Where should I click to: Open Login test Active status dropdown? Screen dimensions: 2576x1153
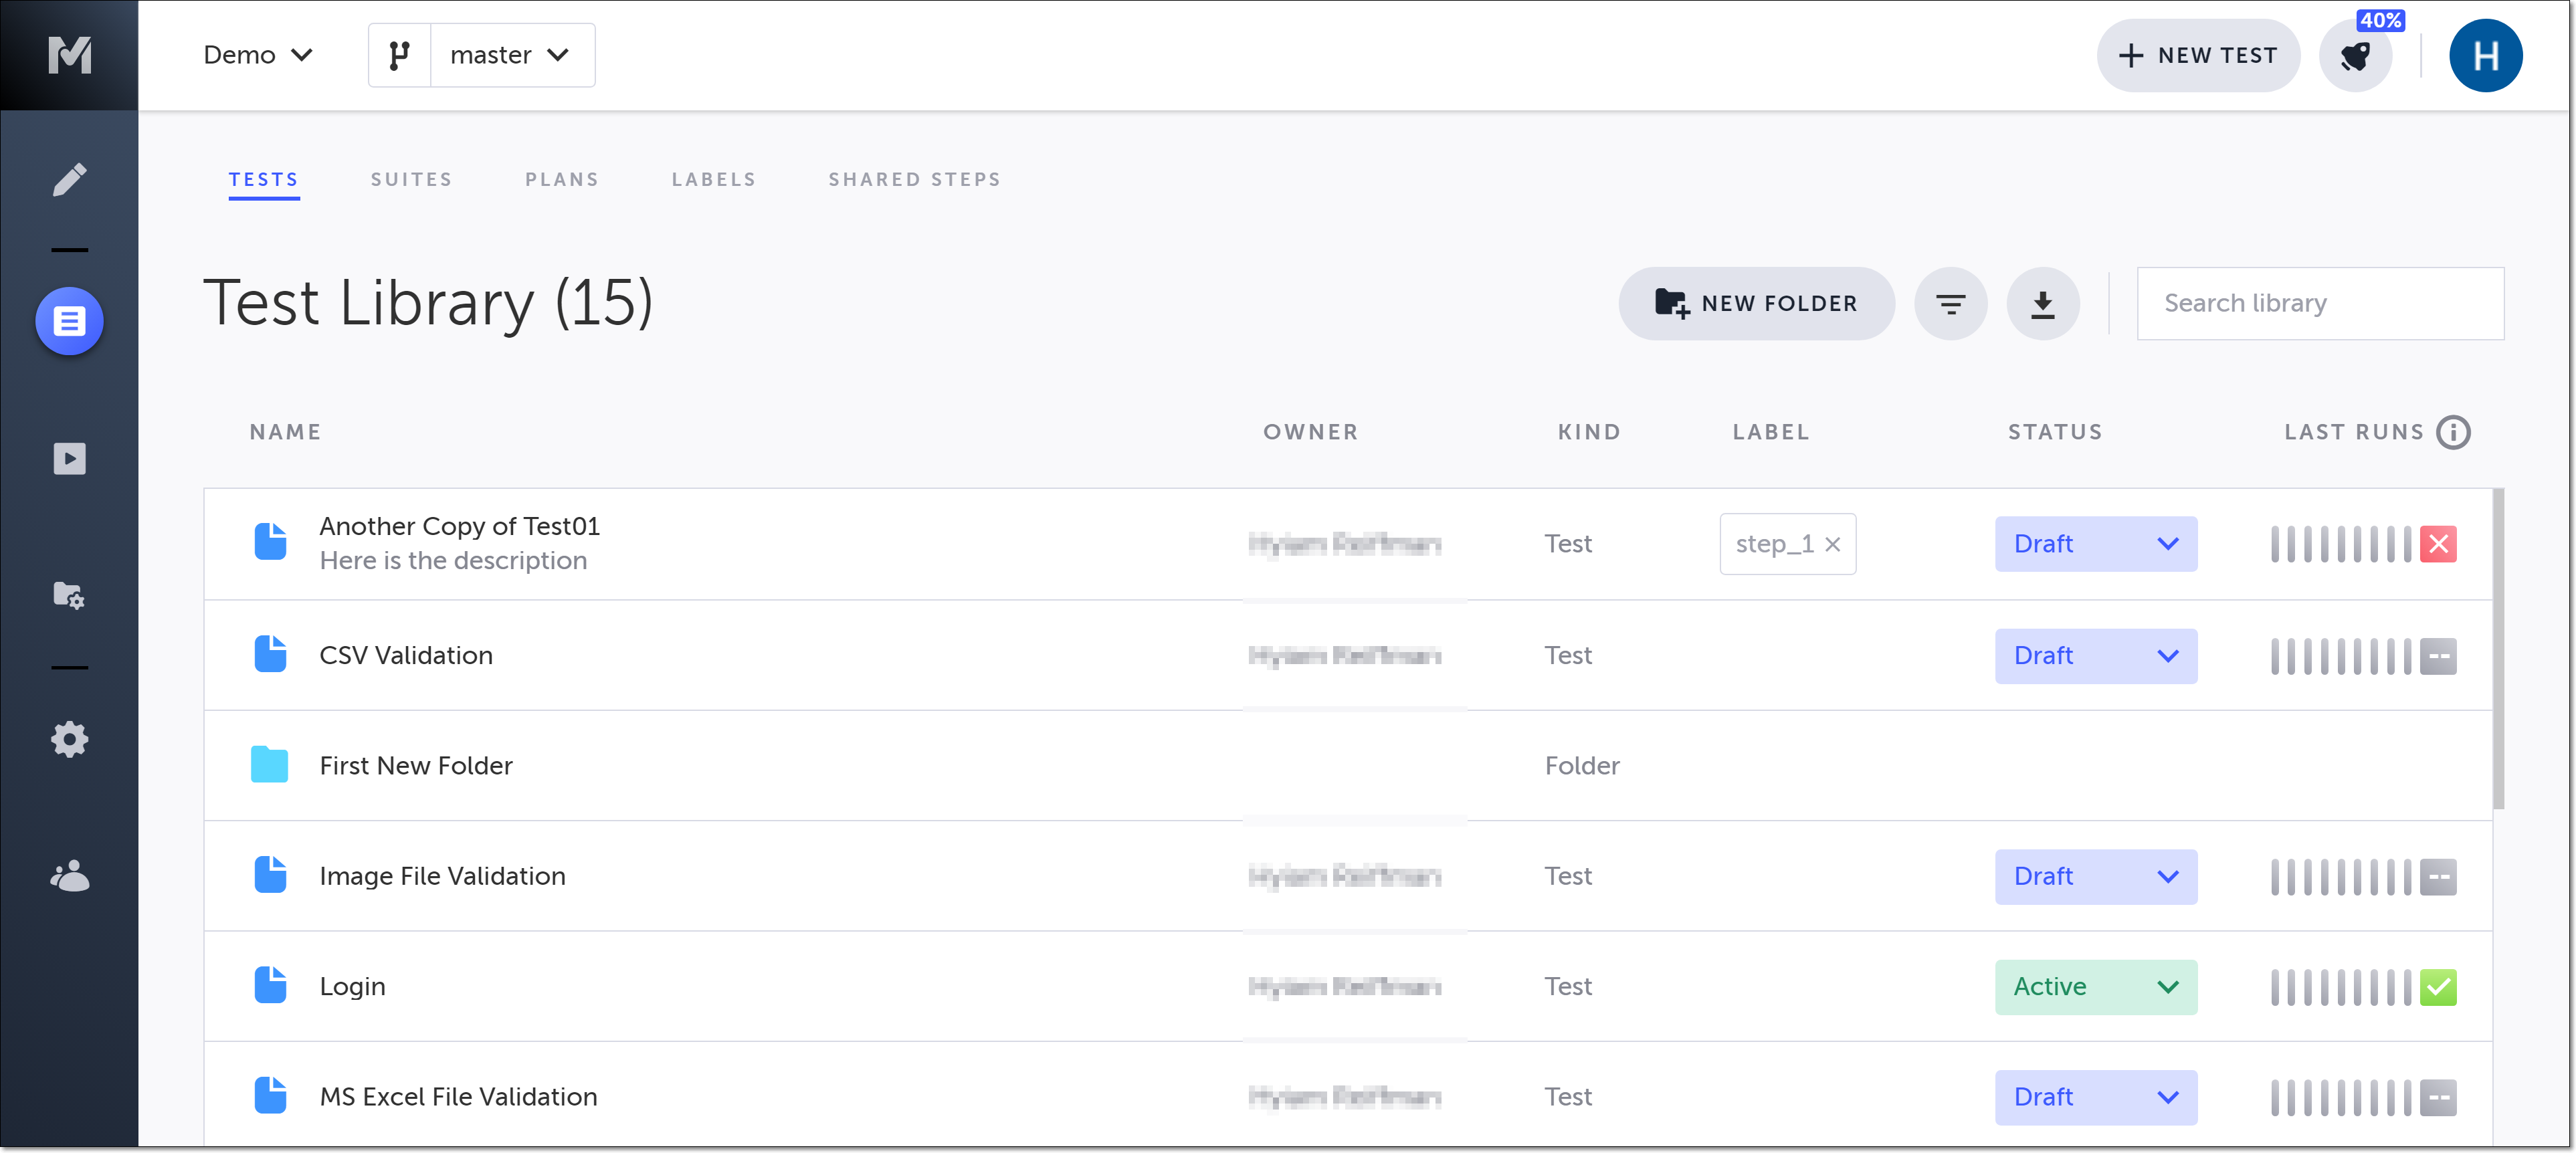click(x=2095, y=987)
